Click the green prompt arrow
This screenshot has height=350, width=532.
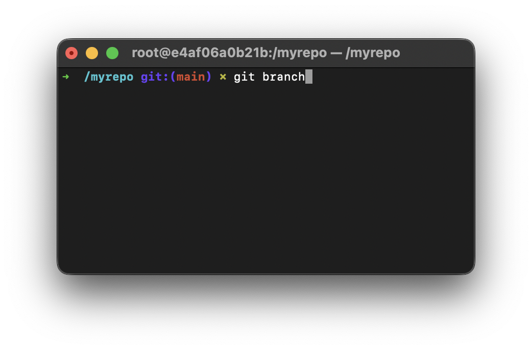click(x=66, y=77)
